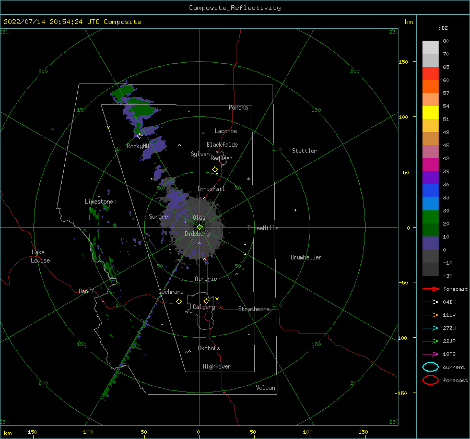Click the red forecast arrow in legend
This screenshot has height=439, width=470.
(430, 289)
